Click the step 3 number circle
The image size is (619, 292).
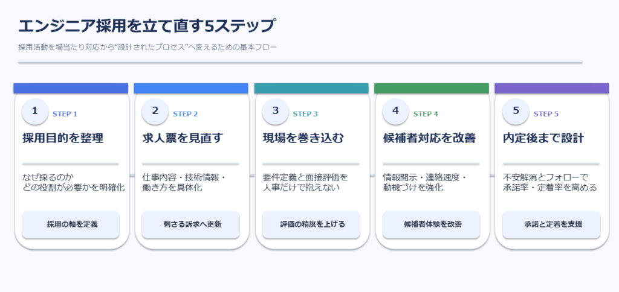276,111
